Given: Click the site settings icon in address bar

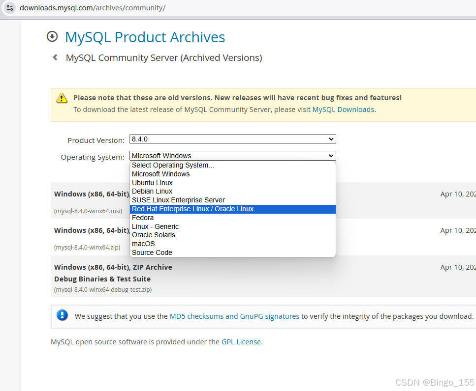Looking at the screenshot, I should (x=10, y=7).
